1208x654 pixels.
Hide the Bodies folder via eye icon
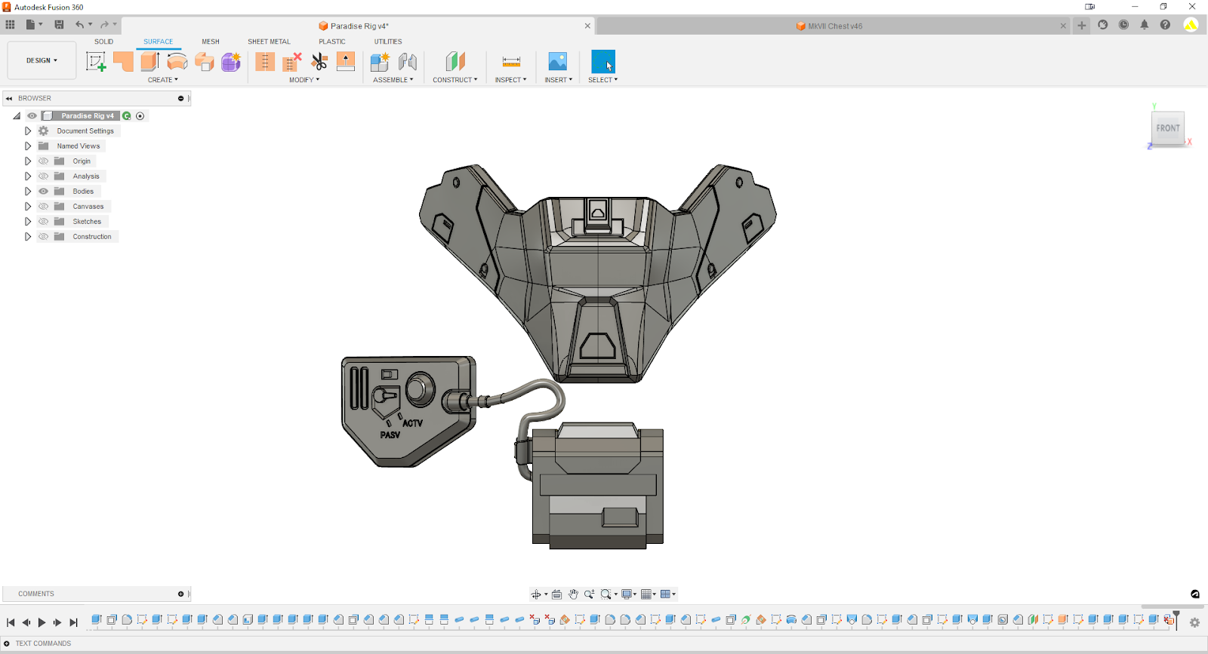44,192
